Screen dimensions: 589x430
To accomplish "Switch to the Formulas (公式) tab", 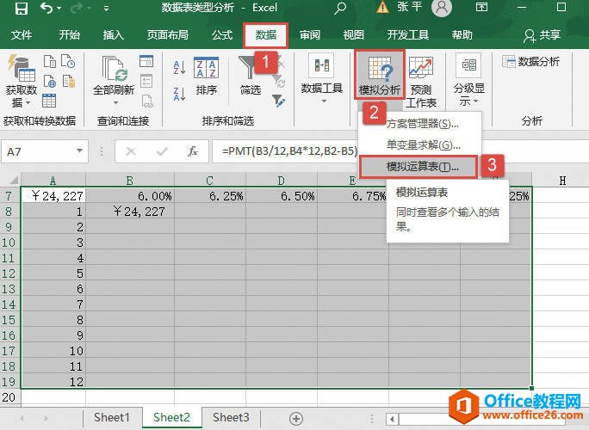I will [x=222, y=35].
